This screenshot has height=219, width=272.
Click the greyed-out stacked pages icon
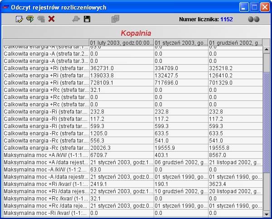[x=41, y=19]
